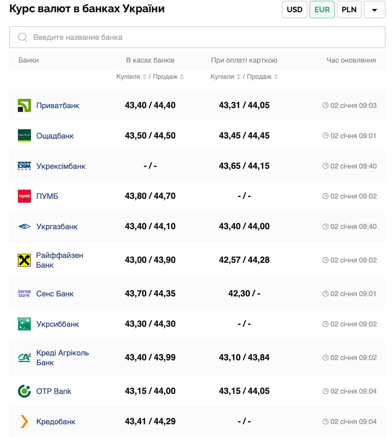
Task: Click the orange Кредобанк chevron logo
Action: click(24, 422)
